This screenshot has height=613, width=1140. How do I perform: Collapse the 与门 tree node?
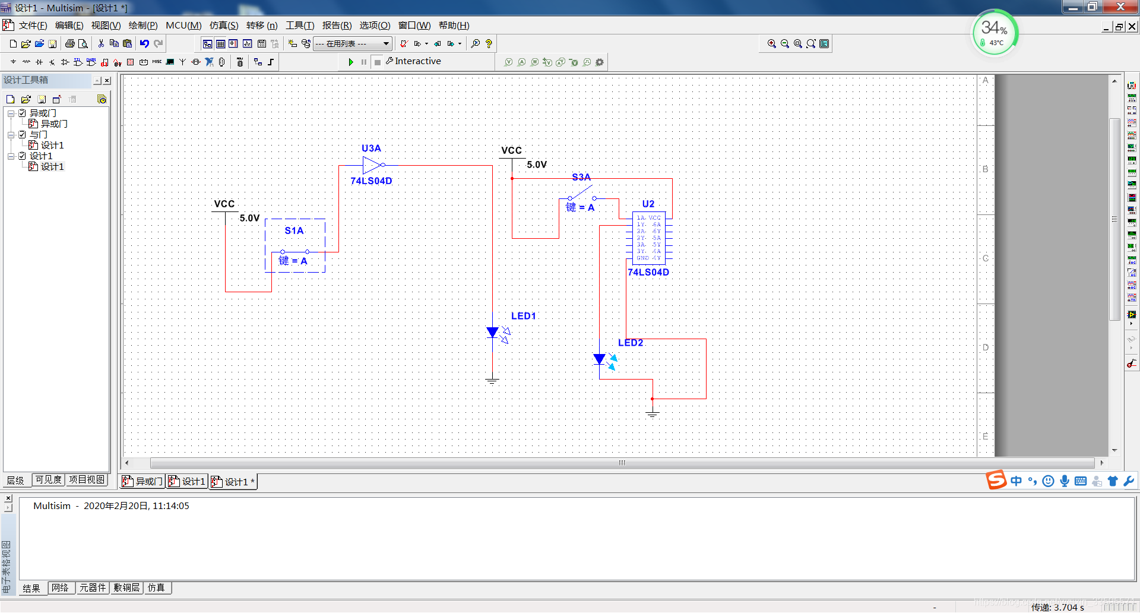pos(11,134)
